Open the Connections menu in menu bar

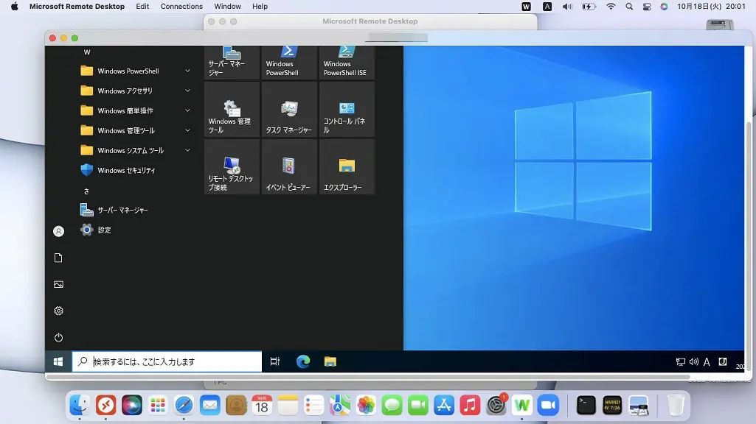(x=181, y=7)
